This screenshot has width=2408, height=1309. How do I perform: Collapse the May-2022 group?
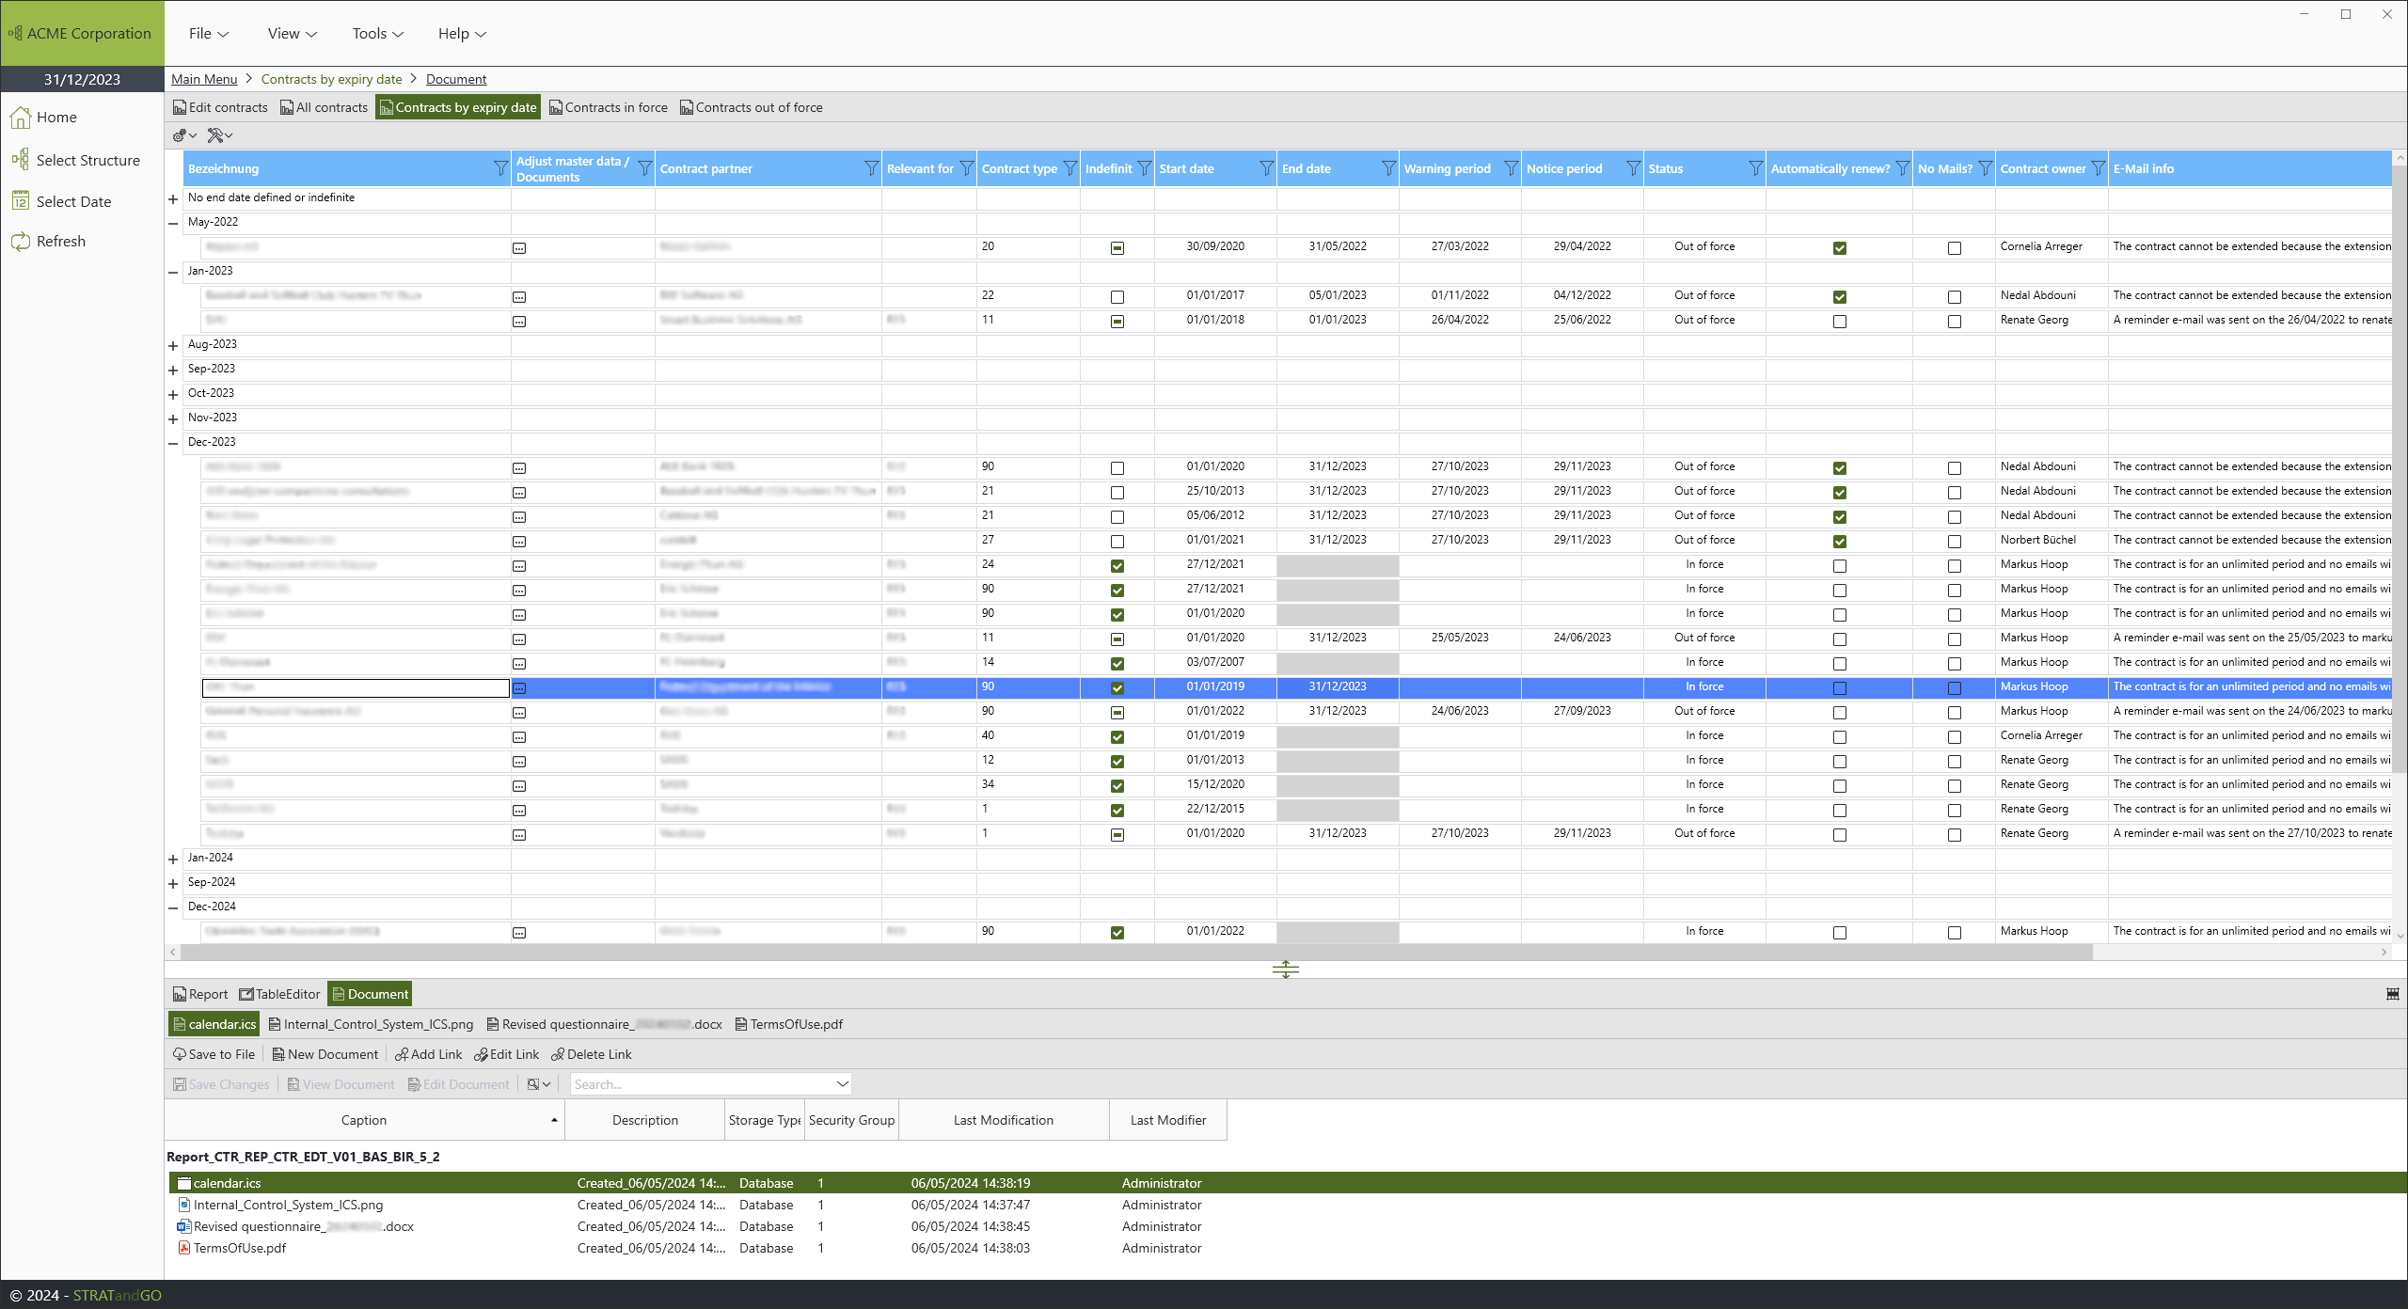coord(173,224)
